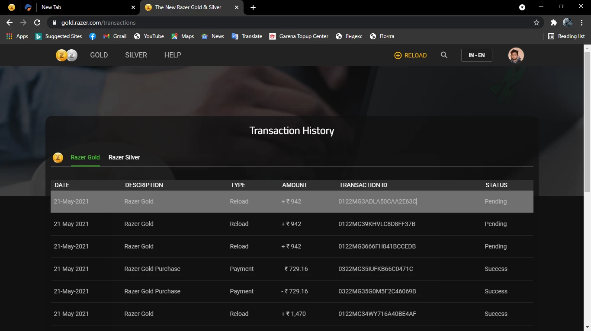Viewport: 591px width, 331px height.
Task: Open the Translate bookmark
Action: [247, 36]
